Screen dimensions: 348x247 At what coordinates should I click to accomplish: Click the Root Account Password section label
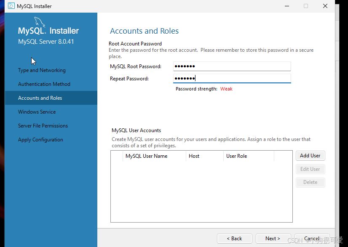click(135, 44)
